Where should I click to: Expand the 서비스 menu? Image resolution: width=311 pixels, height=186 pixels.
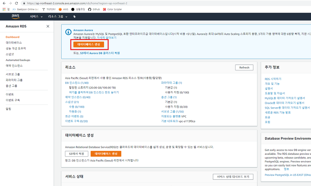pyautogui.click(x=36, y=17)
